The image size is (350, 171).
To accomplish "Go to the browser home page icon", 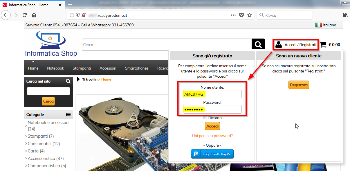I will [34, 15].
